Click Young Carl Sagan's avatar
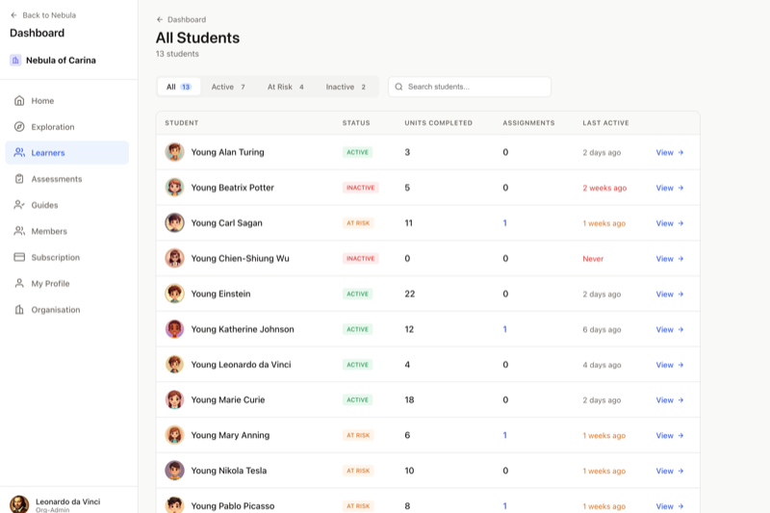This screenshot has width=770, height=513. (x=174, y=223)
